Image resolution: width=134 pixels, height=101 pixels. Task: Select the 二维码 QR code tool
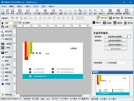click(x=7, y=48)
